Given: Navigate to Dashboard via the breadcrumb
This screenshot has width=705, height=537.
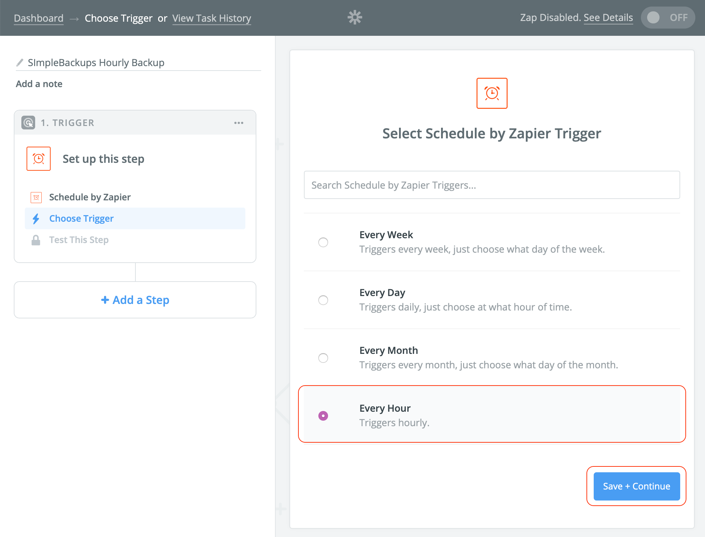Looking at the screenshot, I should [x=38, y=18].
